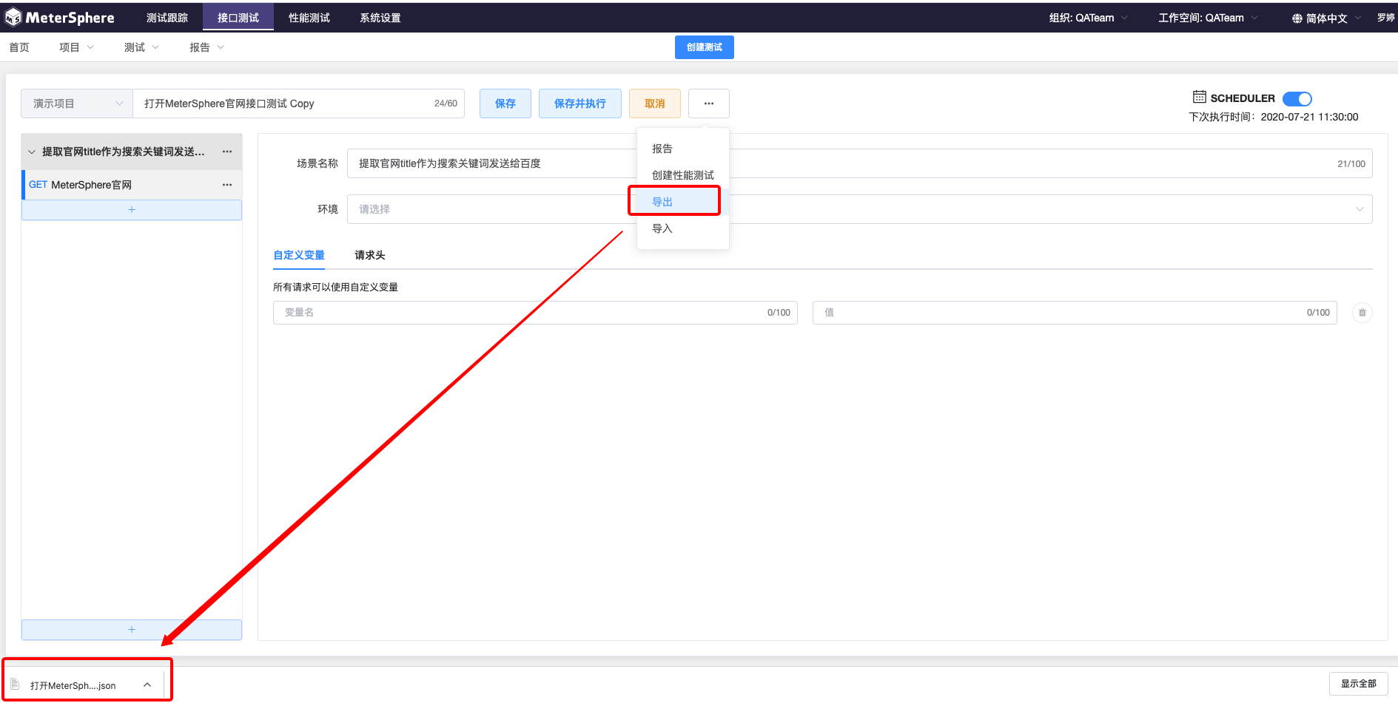Toggle the SCHEDULER switch
Screen dimensions: 1398x703
1297,98
